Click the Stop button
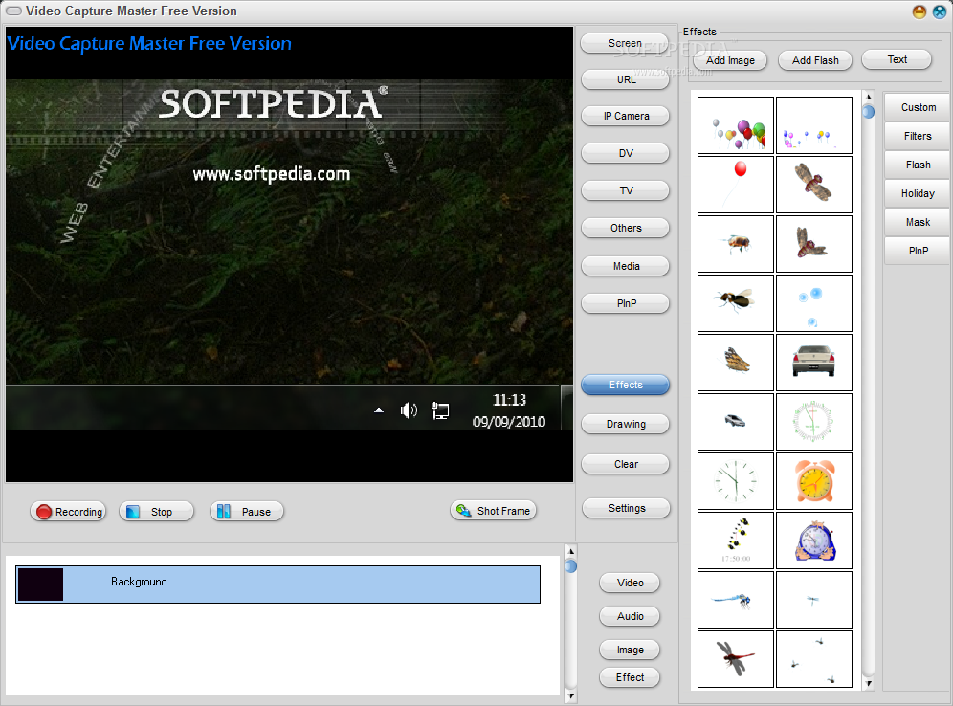This screenshot has width=953, height=706. (x=156, y=512)
